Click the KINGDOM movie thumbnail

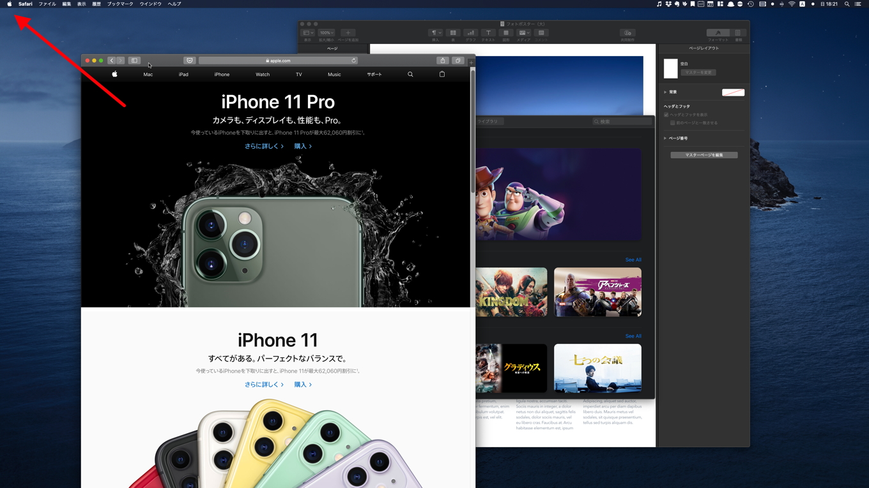pyautogui.click(x=511, y=292)
